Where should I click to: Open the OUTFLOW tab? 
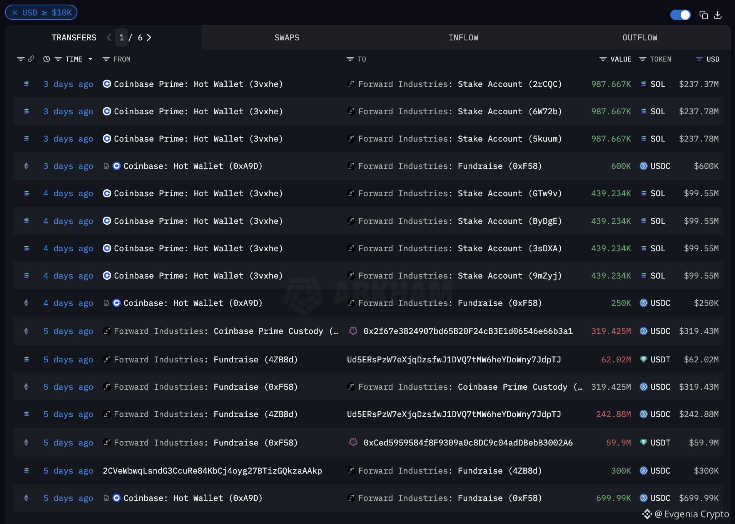640,38
